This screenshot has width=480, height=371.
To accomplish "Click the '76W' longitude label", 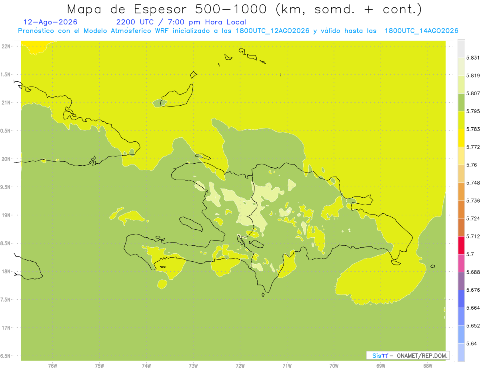I will click(x=52, y=366).
